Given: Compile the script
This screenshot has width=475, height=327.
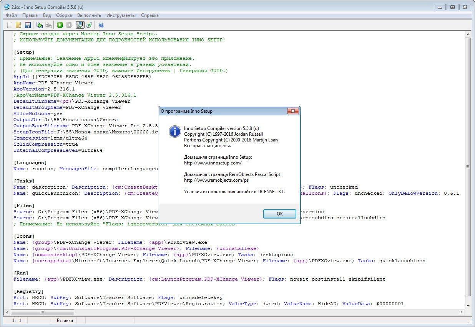Looking at the screenshot, I should 39,25.
